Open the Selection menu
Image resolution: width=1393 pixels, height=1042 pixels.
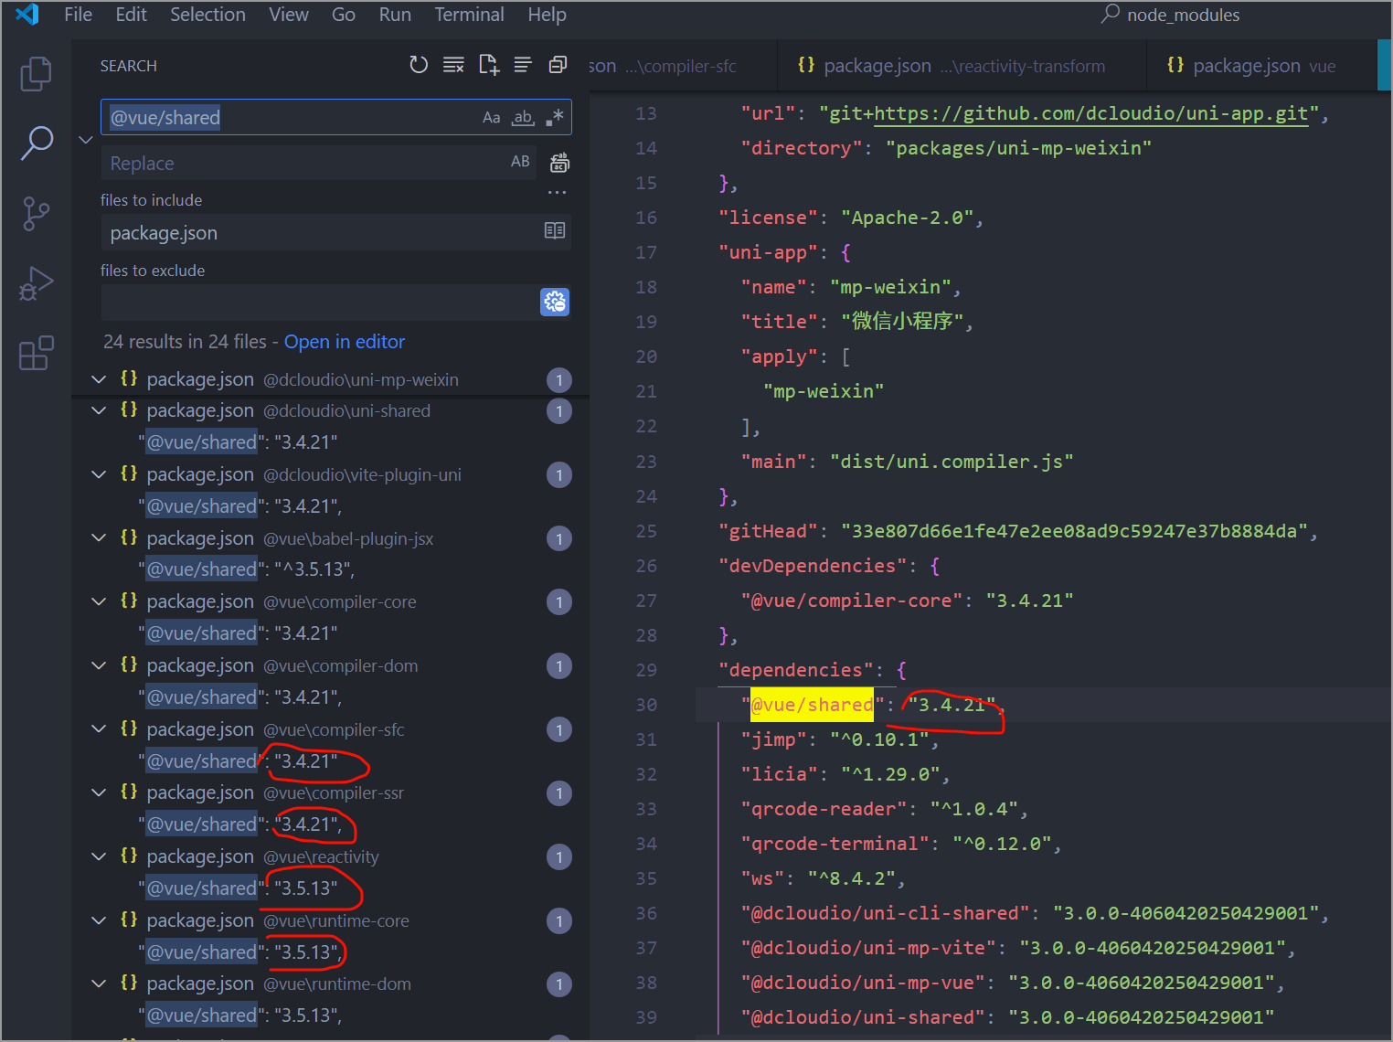pyautogui.click(x=207, y=15)
